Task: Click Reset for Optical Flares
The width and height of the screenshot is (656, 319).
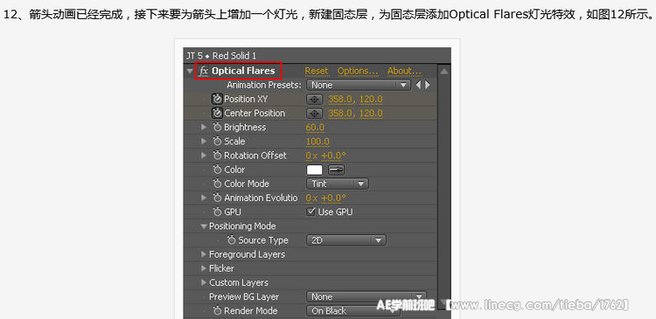Action: (x=317, y=71)
